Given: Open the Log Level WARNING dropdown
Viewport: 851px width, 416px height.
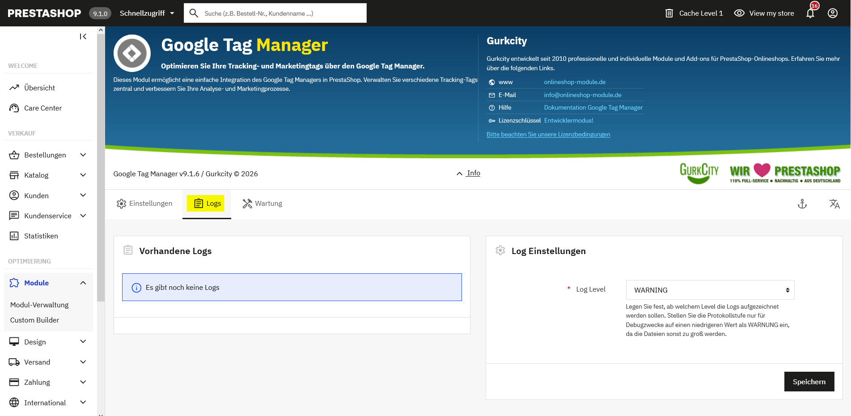Looking at the screenshot, I should tap(710, 290).
